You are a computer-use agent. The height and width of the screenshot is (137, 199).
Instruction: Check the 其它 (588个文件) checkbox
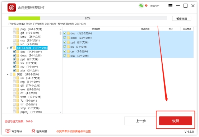11,74
